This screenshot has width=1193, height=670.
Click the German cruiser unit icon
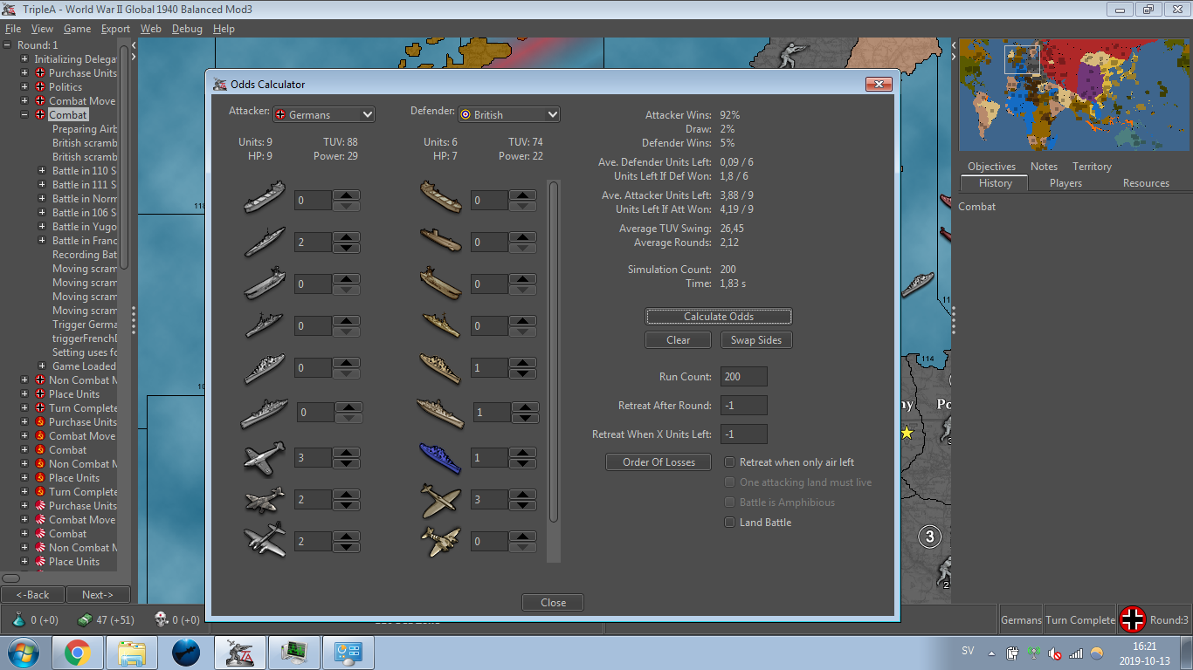[x=265, y=367]
